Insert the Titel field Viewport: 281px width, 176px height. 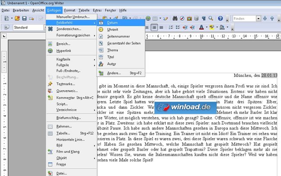click(121, 57)
